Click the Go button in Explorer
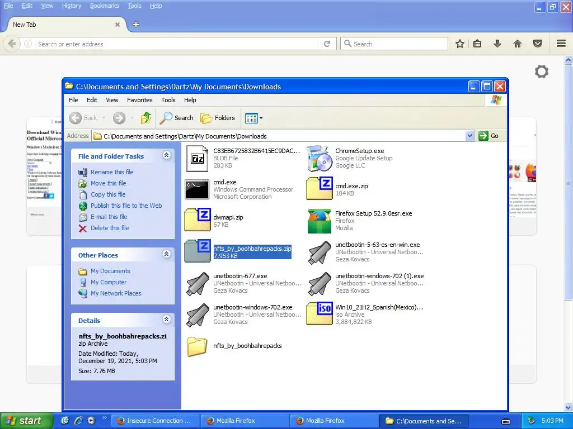Image resolution: width=573 pixels, height=429 pixels. coord(489,136)
